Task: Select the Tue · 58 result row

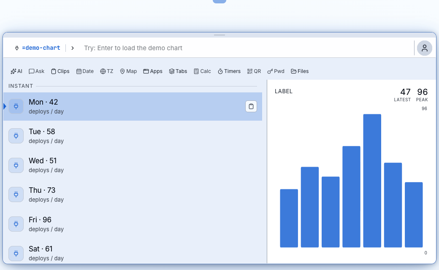Action: (x=133, y=136)
